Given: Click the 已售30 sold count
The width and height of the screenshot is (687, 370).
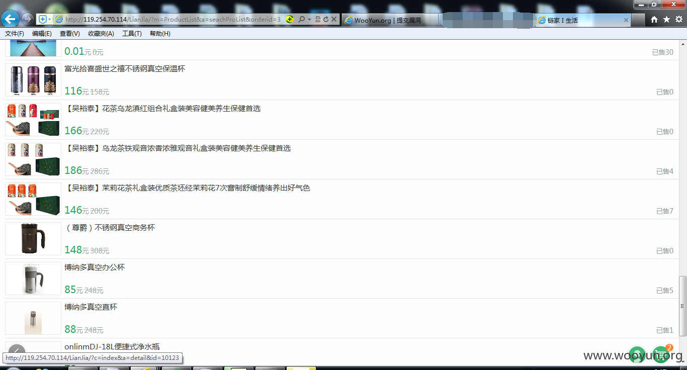Looking at the screenshot, I should pyautogui.click(x=662, y=52).
